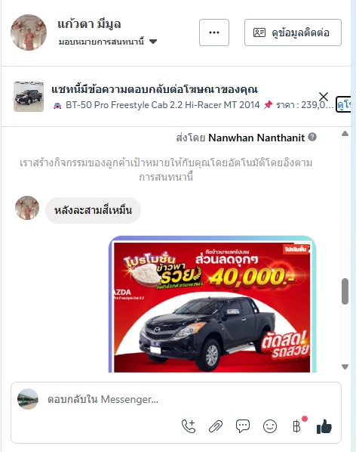Open the emoji smiley picker
Screen dimensions: 356x452
pyautogui.click(x=270, y=426)
